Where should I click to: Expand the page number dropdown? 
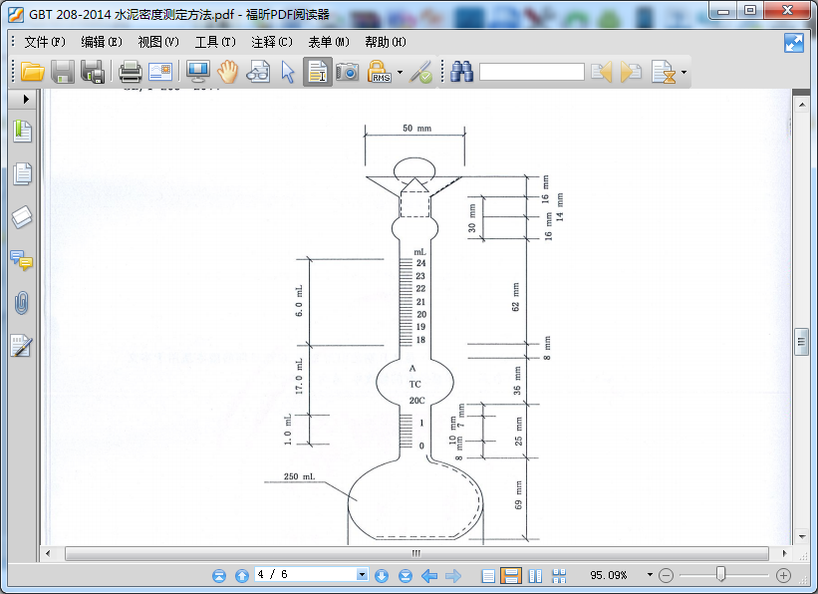[x=362, y=575]
